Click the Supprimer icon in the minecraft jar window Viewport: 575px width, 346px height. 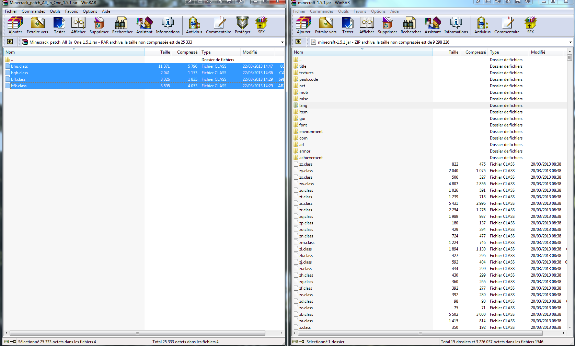click(387, 25)
